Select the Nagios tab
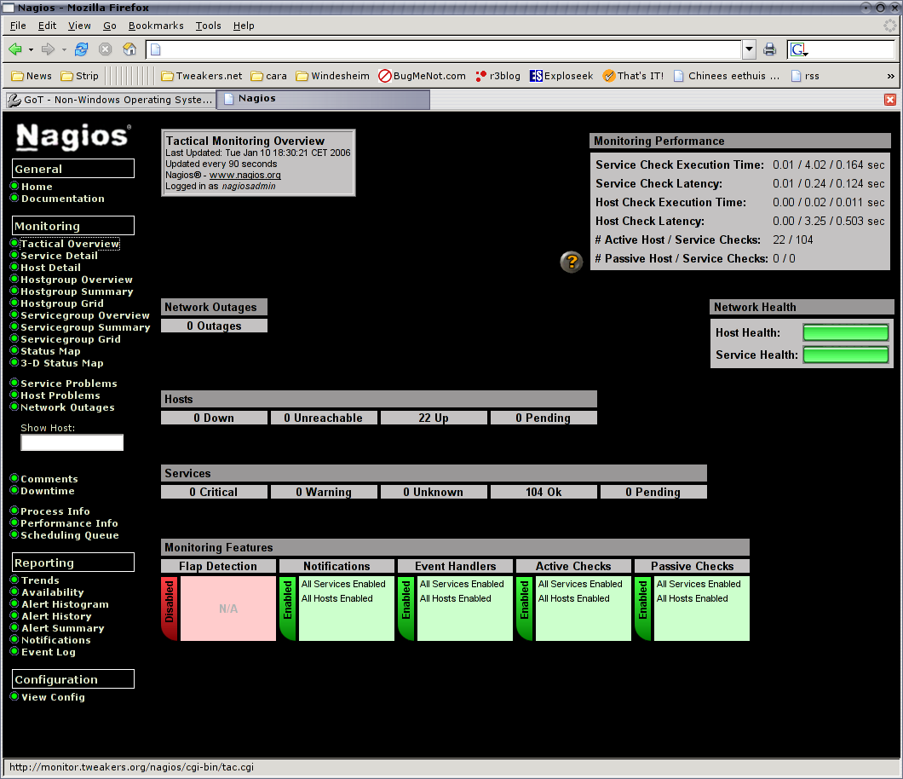903x779 pixels. pyautogui.click(x=325, y=99)
